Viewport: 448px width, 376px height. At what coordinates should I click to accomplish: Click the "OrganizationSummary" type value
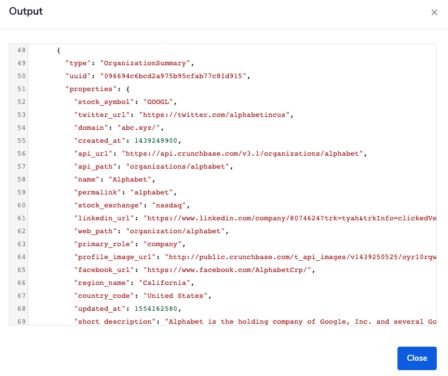tap(147, 63)
